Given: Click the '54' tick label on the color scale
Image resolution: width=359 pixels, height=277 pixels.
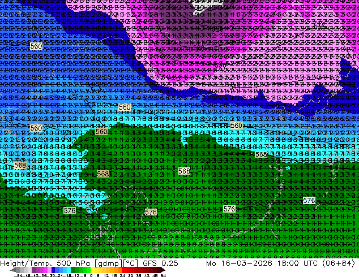Looking at the screenshot, I should click(x=163, y=275).
